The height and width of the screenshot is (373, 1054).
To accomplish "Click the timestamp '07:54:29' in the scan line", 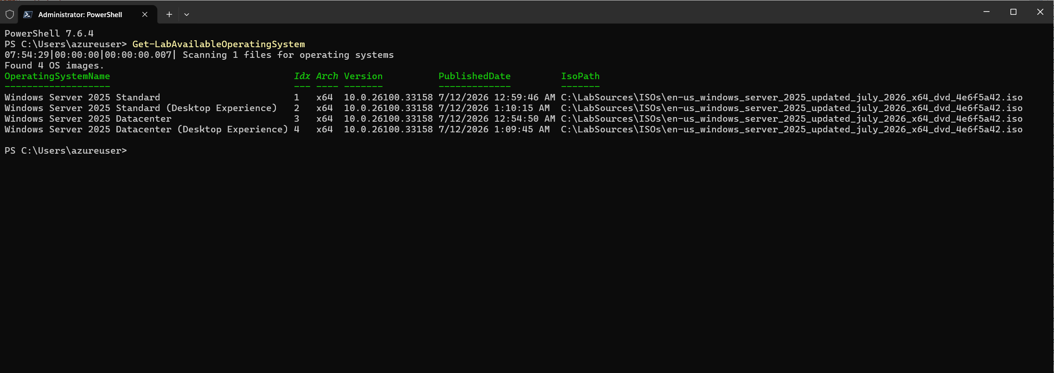I will click(x=26, y=55).
